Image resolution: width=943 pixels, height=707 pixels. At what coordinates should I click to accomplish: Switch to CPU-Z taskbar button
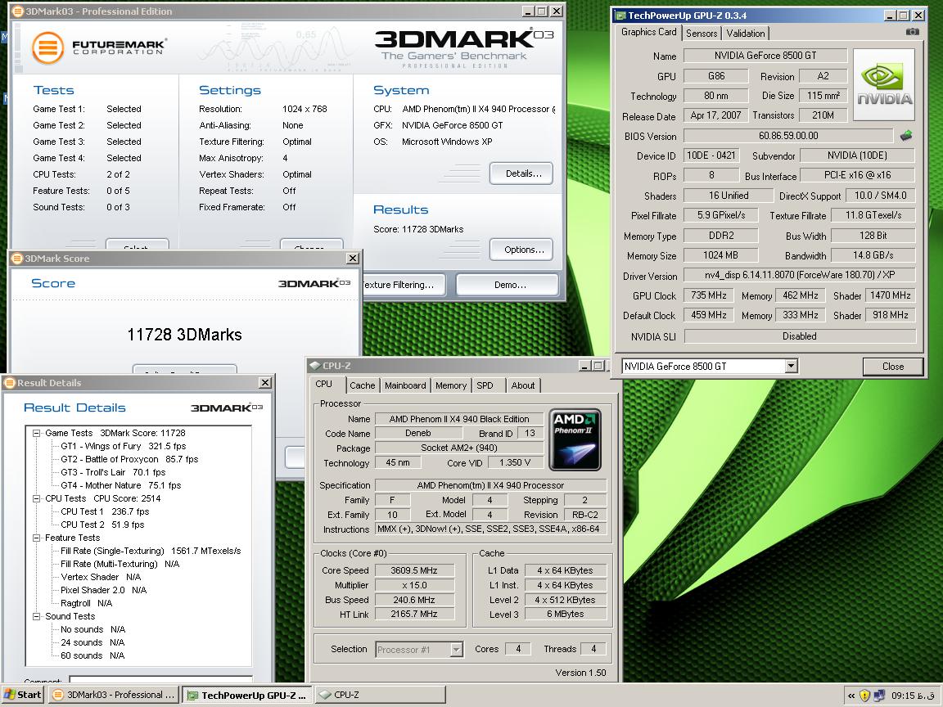(380, 695)
